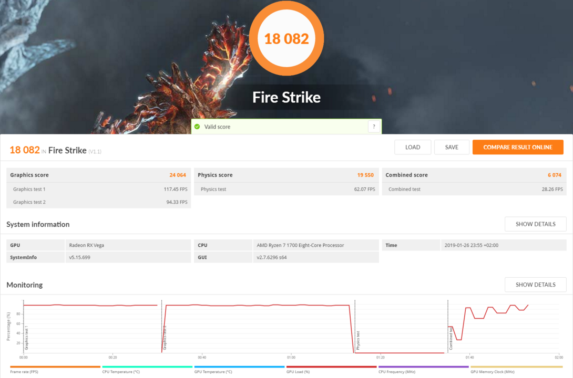Select the GPU Memory Clock legend bar
Image resolution: width=573 pixels, height=378 pixels.
pos(516,366)
